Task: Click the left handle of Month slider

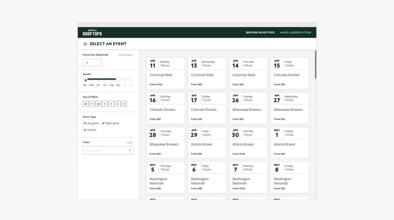Action: click(x=85, y=79)
